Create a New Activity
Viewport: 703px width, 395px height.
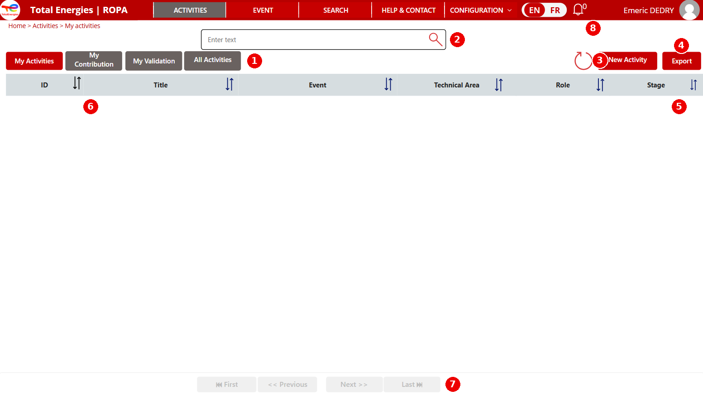pyautogui.click(x=627, y=61)
